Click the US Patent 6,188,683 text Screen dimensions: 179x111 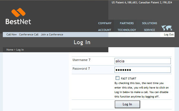124,3
